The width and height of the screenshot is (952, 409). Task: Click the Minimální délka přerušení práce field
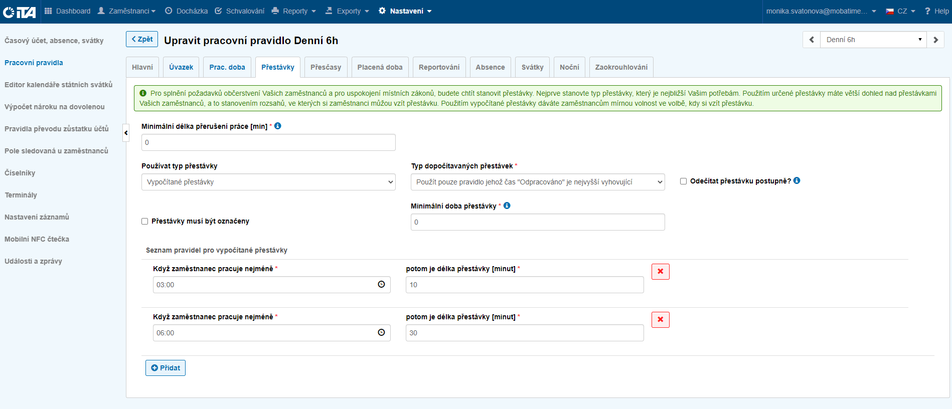[x=268, y=142]
